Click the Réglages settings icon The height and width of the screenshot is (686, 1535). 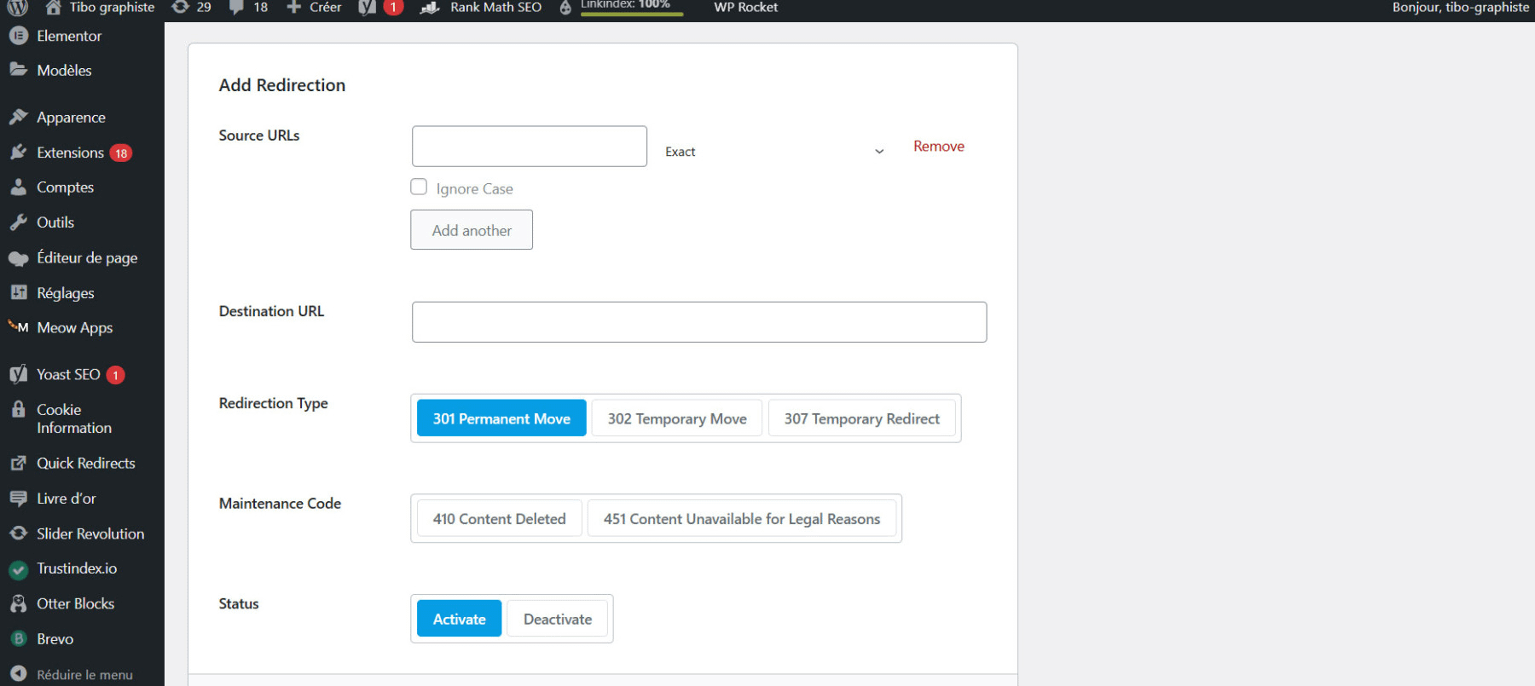coord(19,292)
